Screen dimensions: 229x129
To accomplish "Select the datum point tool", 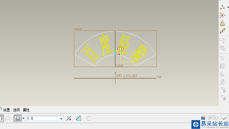I will (x=223, y=7).
